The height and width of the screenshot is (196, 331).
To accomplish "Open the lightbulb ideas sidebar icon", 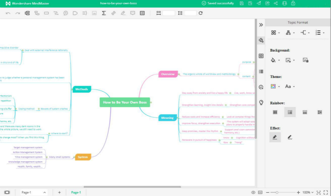I will pos(261,102).
